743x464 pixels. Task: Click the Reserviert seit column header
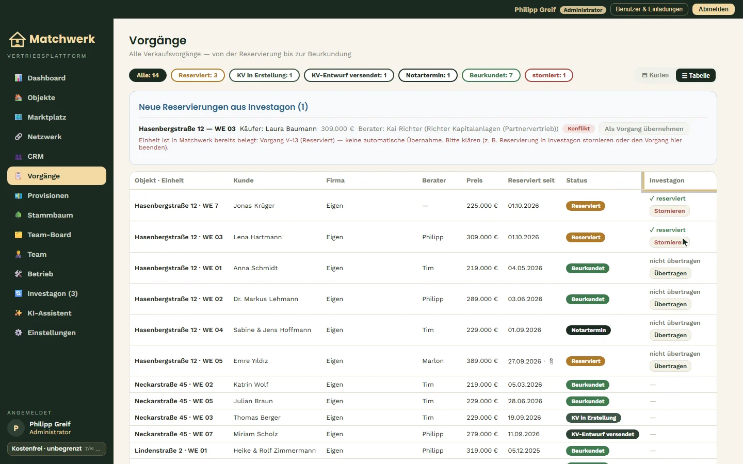531,180
